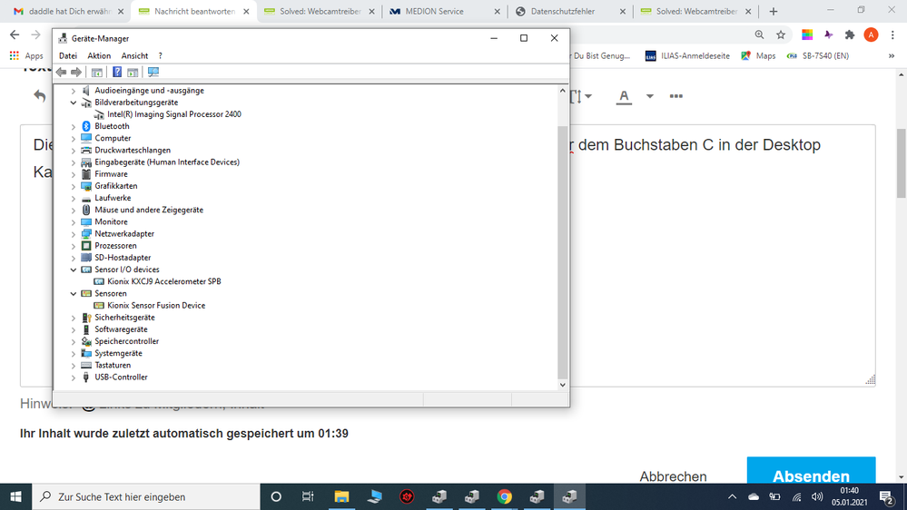This screenshot has width=907, height=510.
Task: Click the Geräte-Manager vertical scrollbar thumb
Action: (562, 251)
